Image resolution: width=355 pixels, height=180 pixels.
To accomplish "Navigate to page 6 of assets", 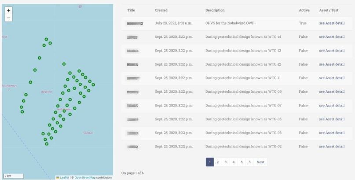I will (x=249, y=162).
